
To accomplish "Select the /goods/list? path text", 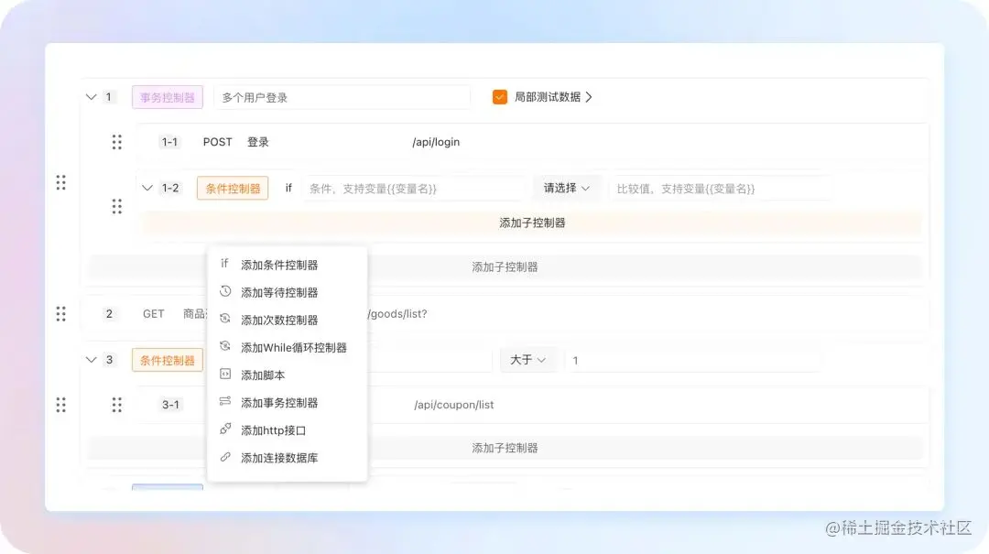I will point(397,313).
